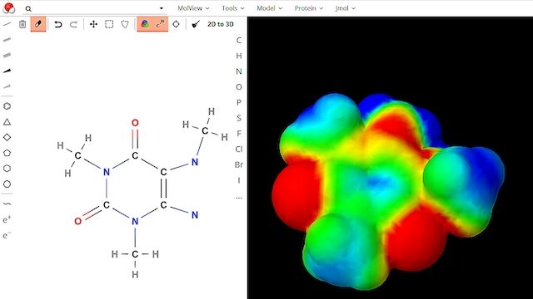Toggle center structure button
This screenshot has height=299, width=533.
coord(176,24)
